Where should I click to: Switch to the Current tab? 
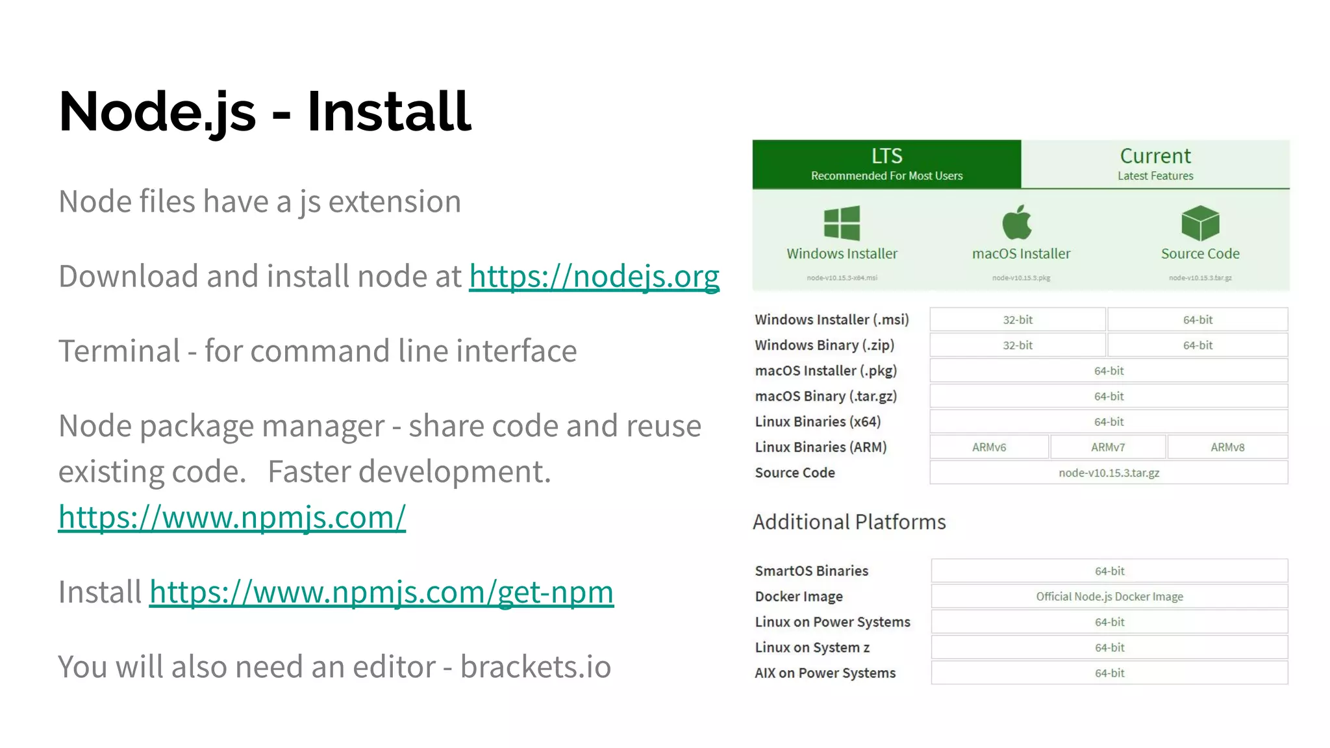(1155, 164)
